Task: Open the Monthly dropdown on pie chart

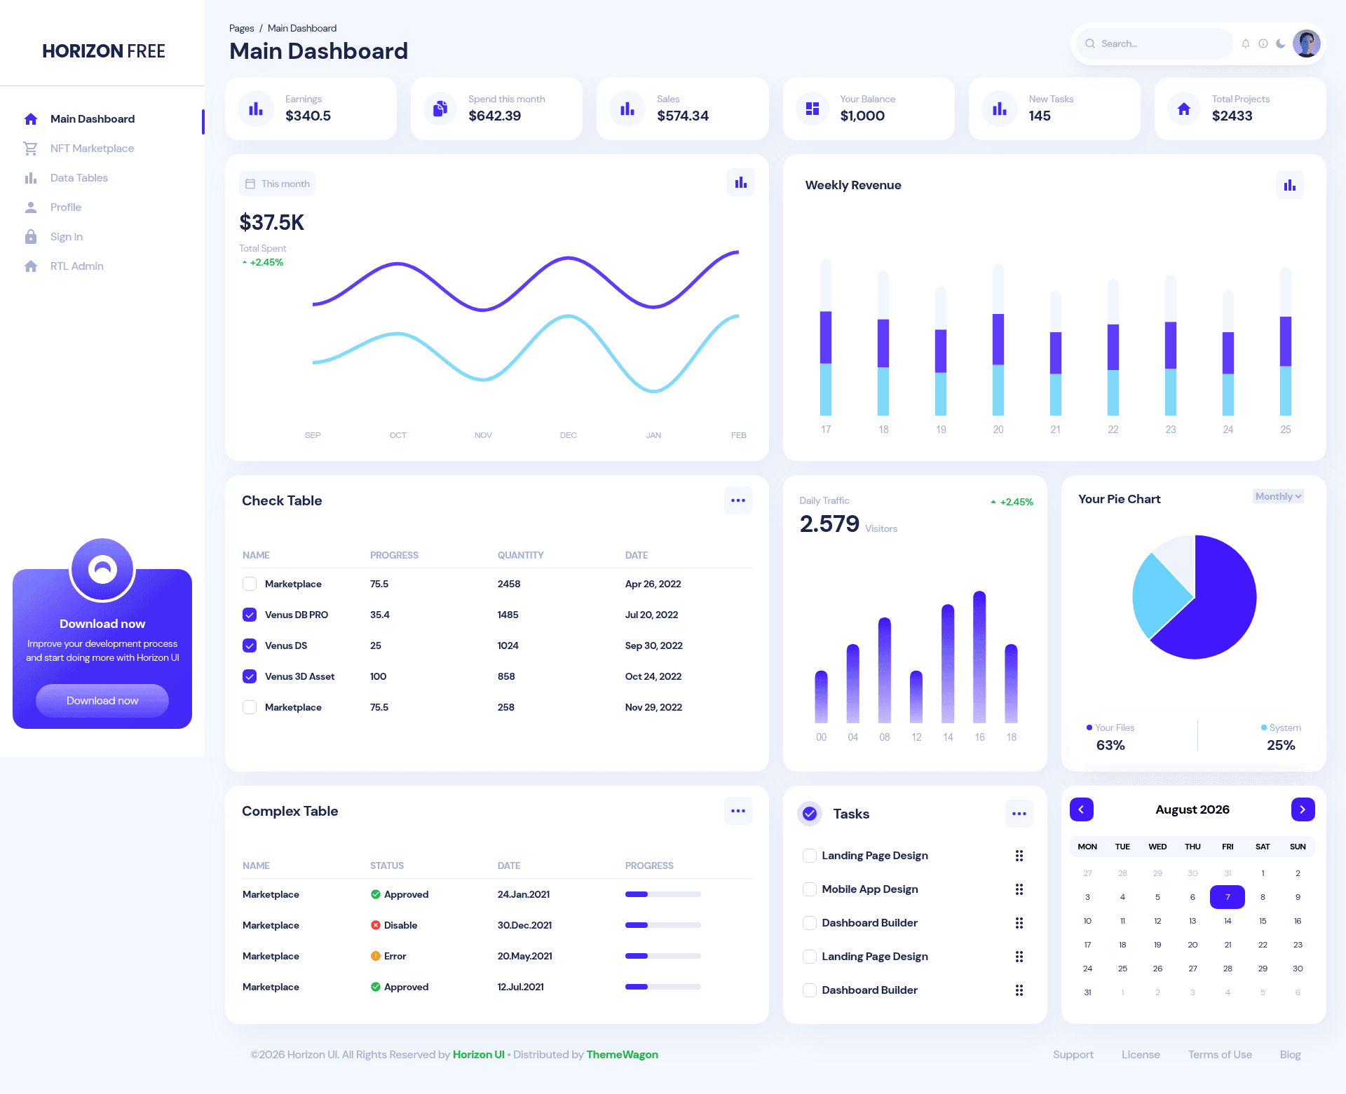Action: click(x=1278, y=496)
